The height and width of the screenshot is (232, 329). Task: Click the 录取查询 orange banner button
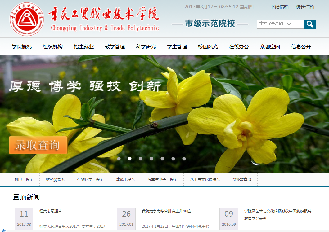click(38, 145)
